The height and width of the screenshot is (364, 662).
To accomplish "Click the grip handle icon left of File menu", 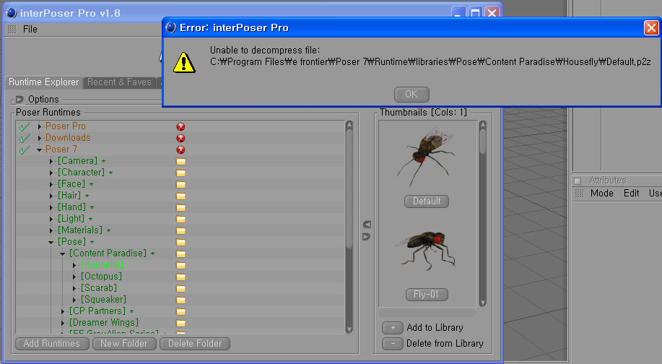I will click(12, 29).
